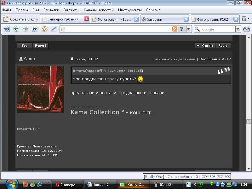Reload the page with the orange refresh icon
This screenshot has width=252, height=189.
coord(44,29)
